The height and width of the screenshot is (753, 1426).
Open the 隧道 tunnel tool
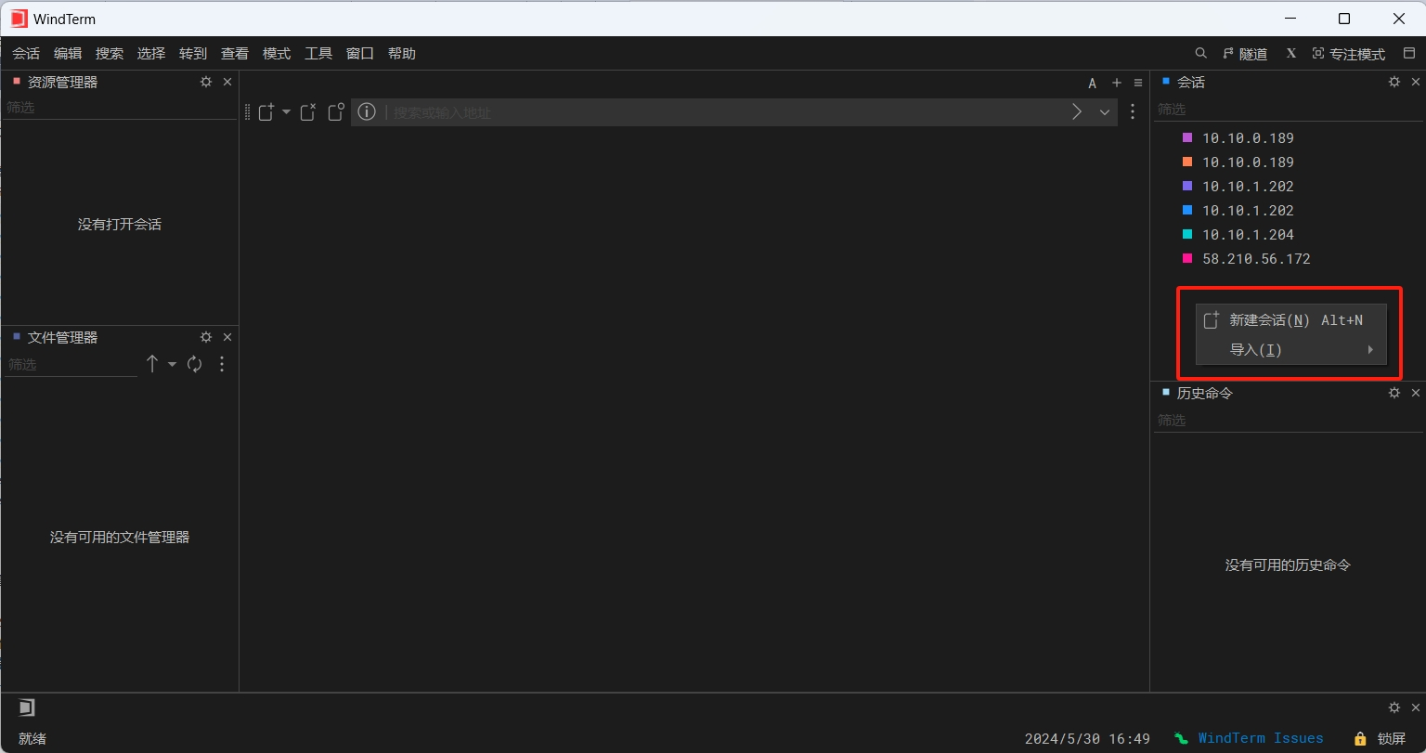tap(1245, 54)
